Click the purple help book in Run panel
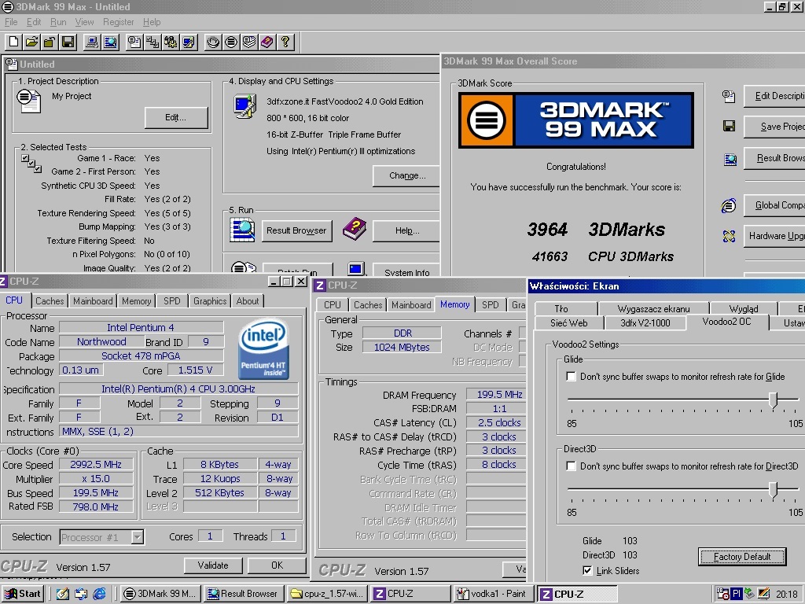The image size is (805, 604). [355, 229]
